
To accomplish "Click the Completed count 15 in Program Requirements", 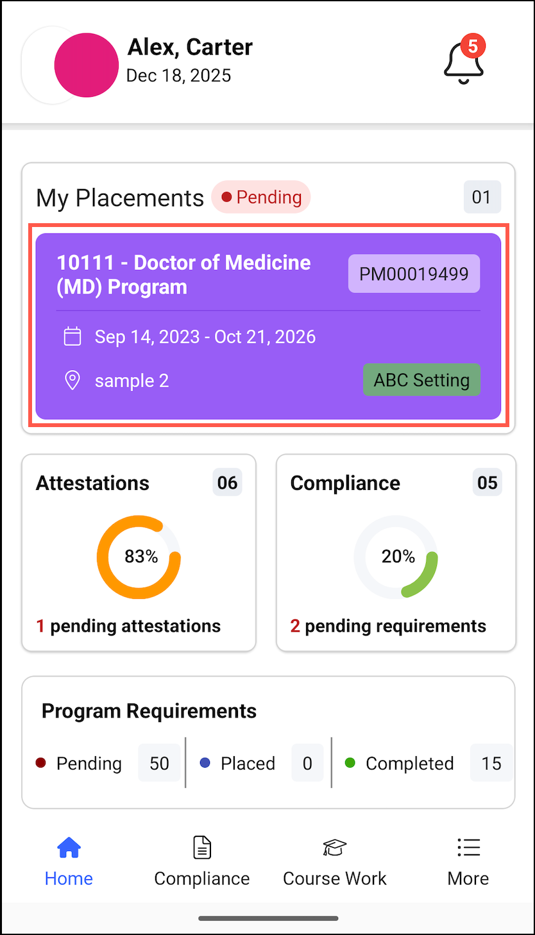I will pos(491,763).
